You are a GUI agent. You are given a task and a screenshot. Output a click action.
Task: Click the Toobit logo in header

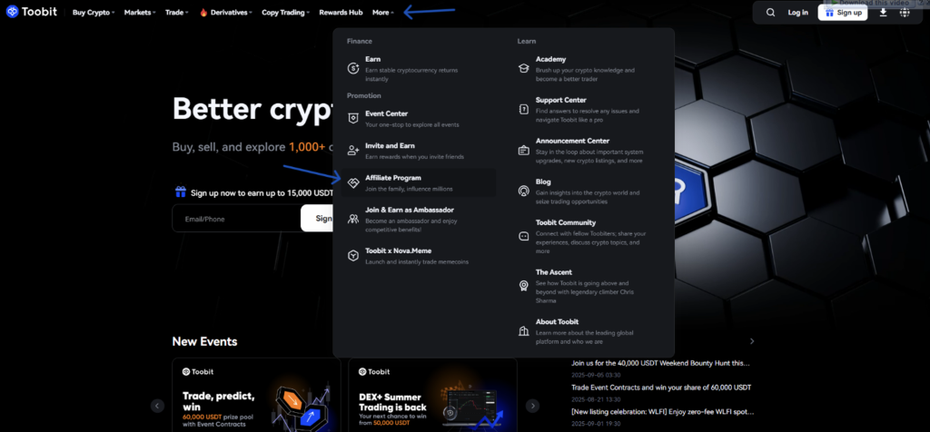pyautogui.click(x=32, y=12)
